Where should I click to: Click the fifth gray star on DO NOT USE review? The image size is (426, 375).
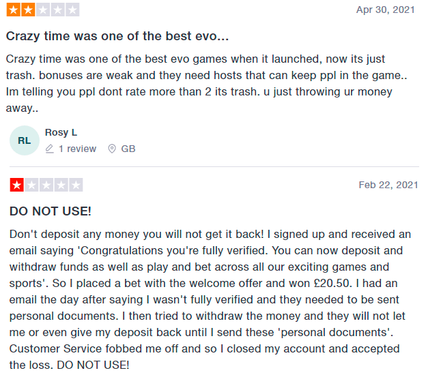click(76, 185)
